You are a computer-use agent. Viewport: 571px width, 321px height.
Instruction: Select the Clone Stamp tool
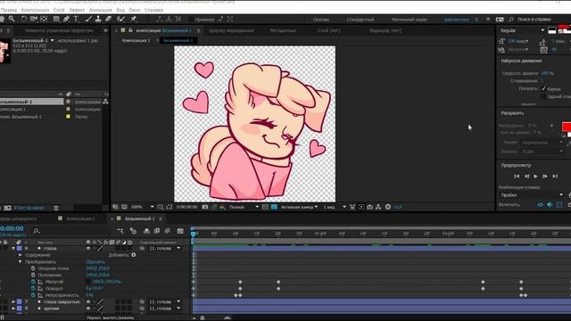tap(98, 19)
